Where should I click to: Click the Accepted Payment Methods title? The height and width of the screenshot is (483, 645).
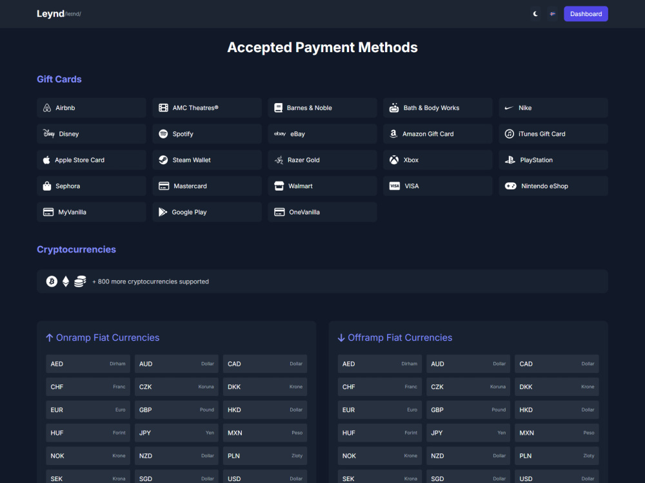[x=322, y=48]
